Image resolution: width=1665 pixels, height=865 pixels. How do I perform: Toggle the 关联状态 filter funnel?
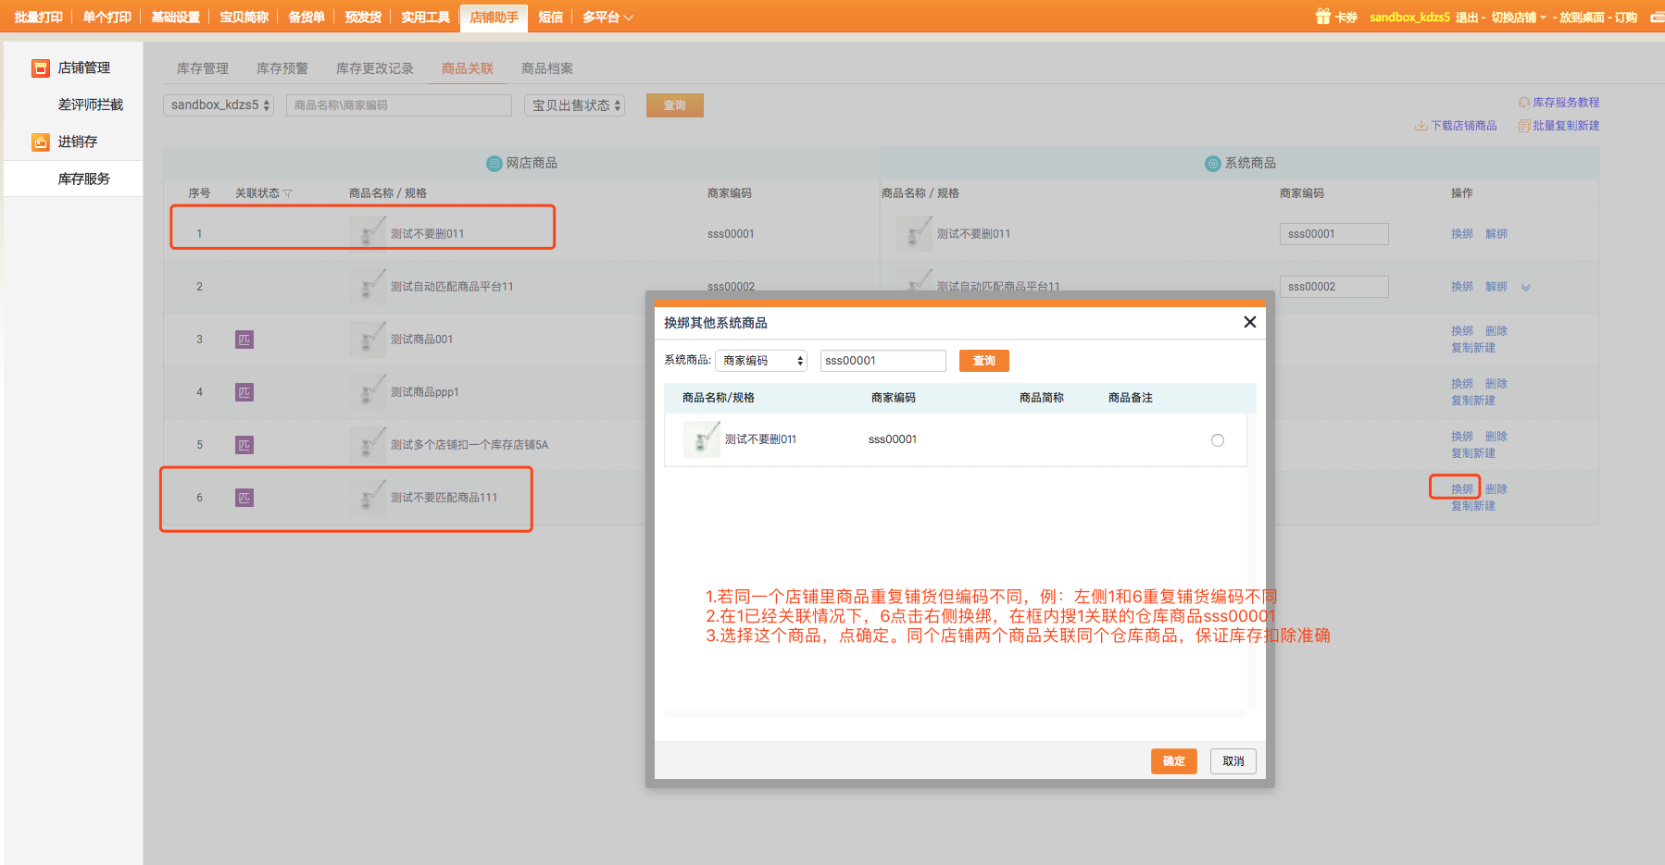pos(289,192)
